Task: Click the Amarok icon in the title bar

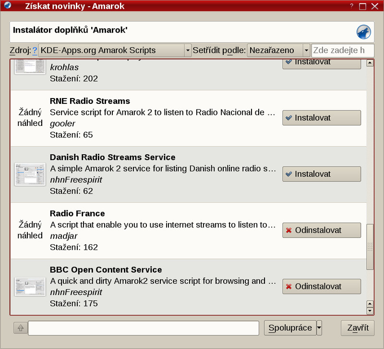Action: 8,5
